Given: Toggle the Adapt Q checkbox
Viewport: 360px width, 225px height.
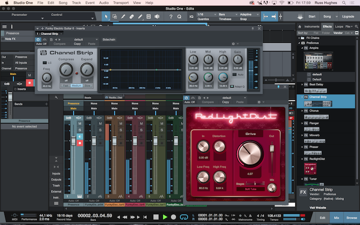Looking at the screenshot, I should pyautogui.click(x=232, y=86).
